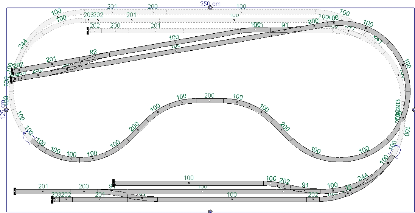This screenshot has height=213, width=415.
Task: Click buffer stop of the hidden top siding
Action: point(88,31)
